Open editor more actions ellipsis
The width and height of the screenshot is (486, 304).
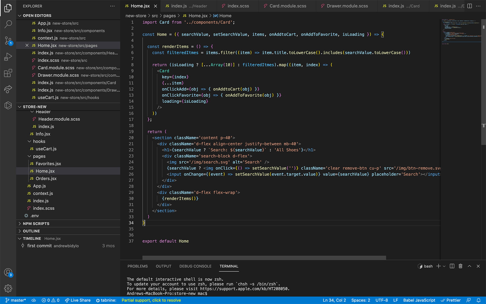(x=478, y=6)
